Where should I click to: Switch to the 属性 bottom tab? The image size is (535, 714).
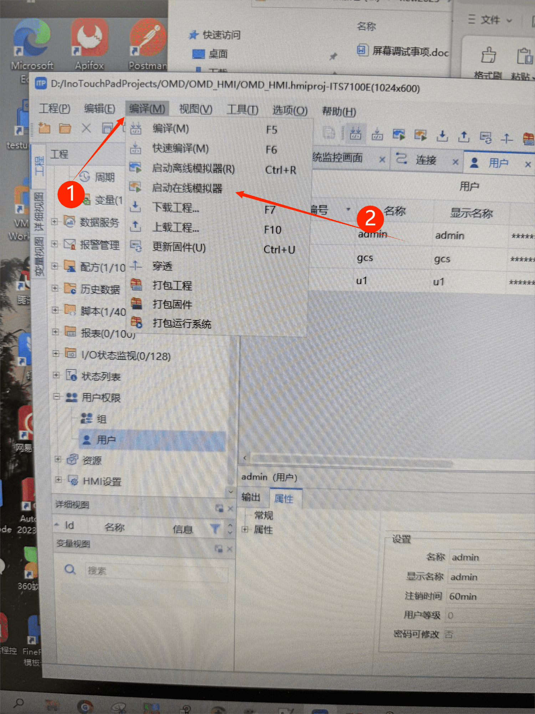(284, 498)
